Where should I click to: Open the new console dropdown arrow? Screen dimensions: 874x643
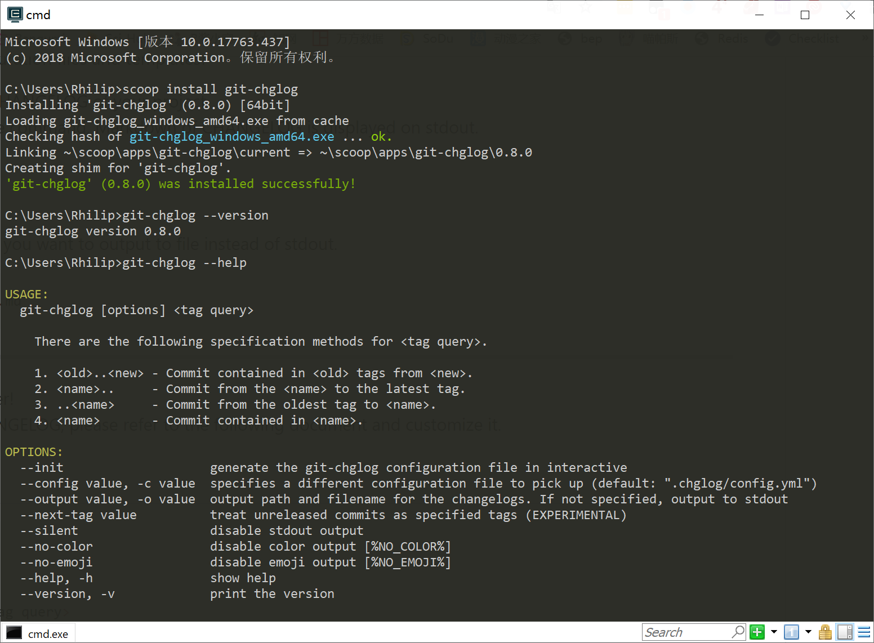point(774,632)
